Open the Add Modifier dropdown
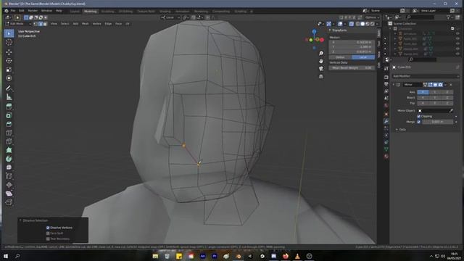The image size is (464, 261). tap(426, 76)
